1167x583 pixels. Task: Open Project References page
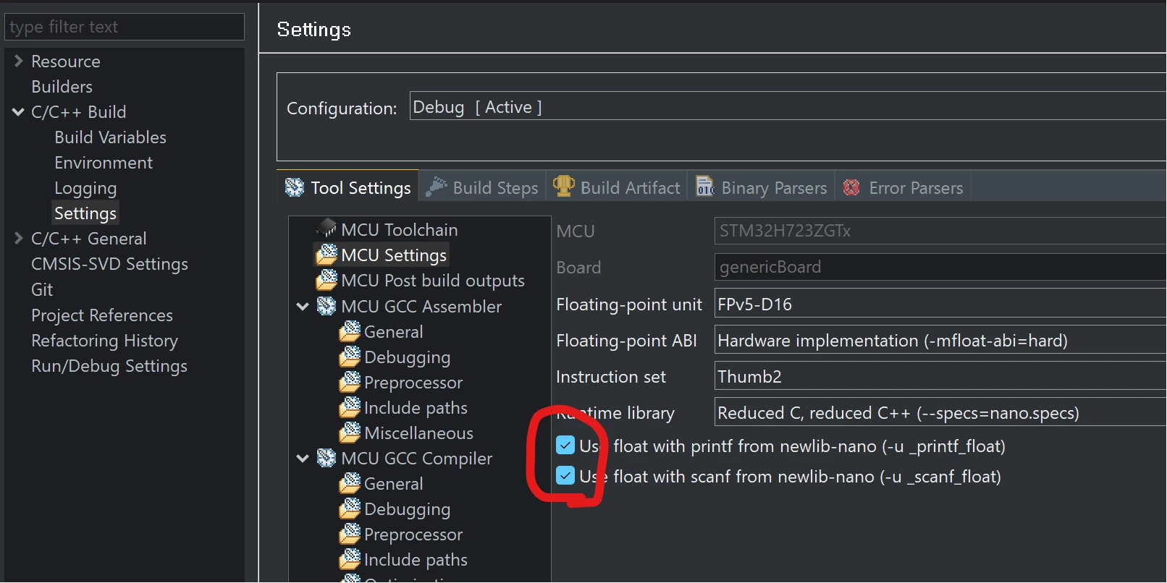102,315
